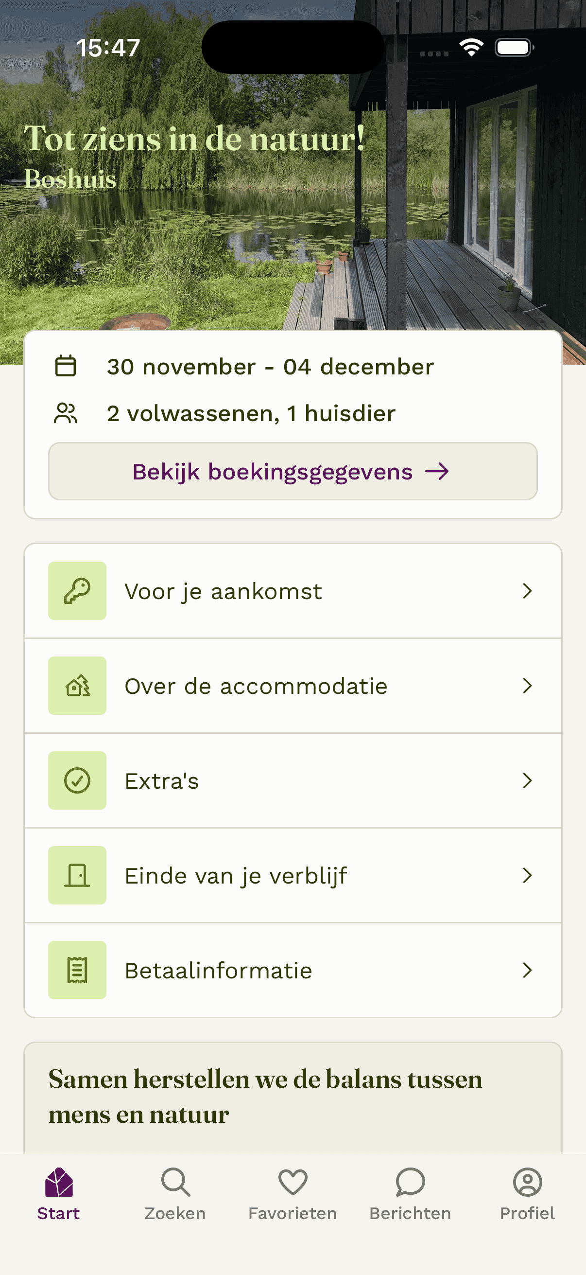Open Einde van je verblijf chevron

(x=527, y=875)
